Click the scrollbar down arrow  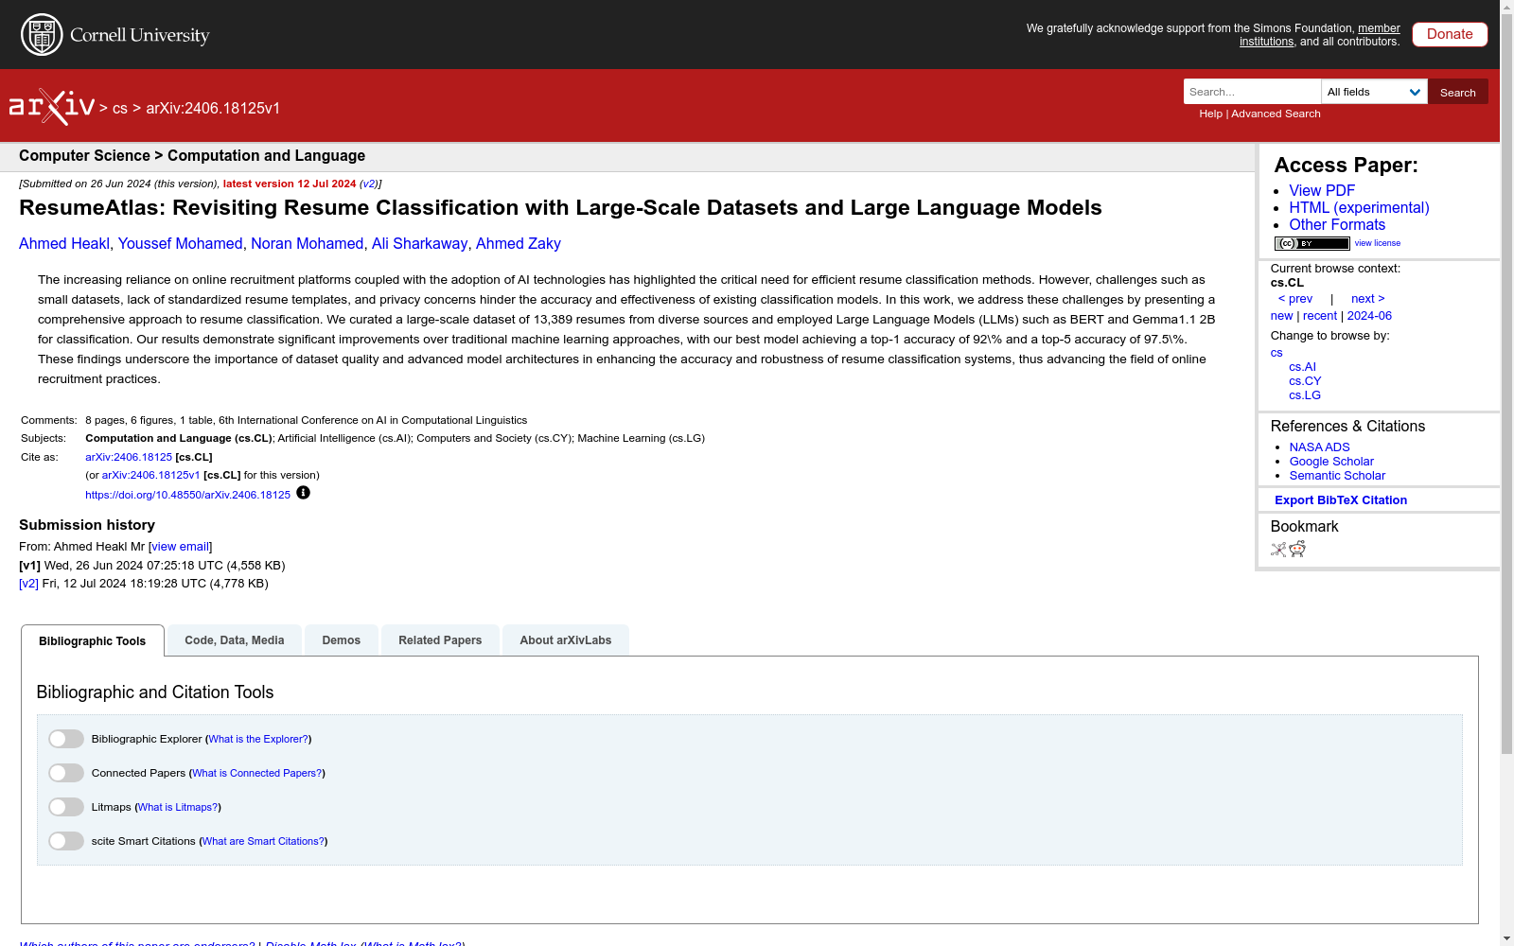pyautogui.click(x=1506, y=938)
